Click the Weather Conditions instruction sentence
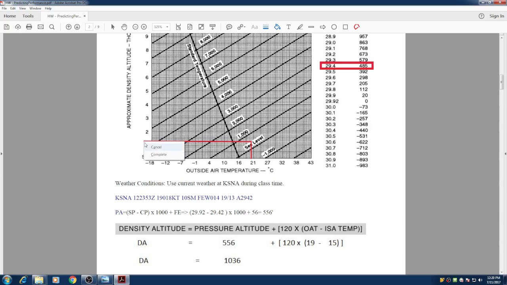The width and height of the screenshot is (507, 285). 199,183
